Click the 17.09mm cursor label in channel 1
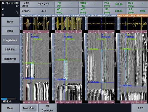The image size is (148, 112). [35, 37]
